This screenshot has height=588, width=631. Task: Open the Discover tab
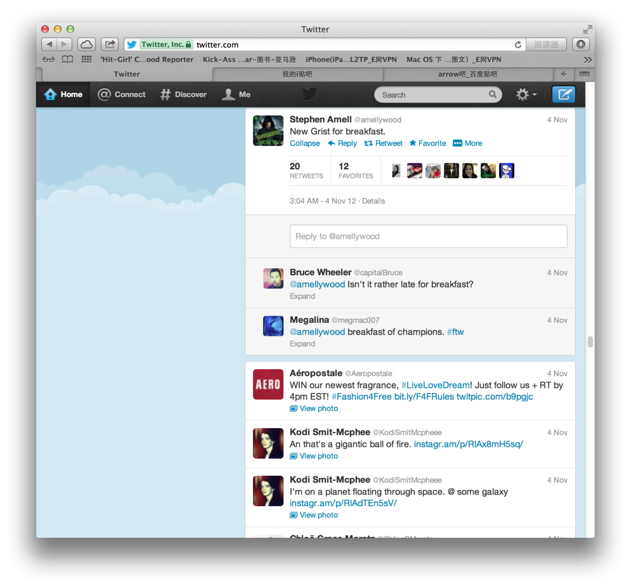pos(183,94)
